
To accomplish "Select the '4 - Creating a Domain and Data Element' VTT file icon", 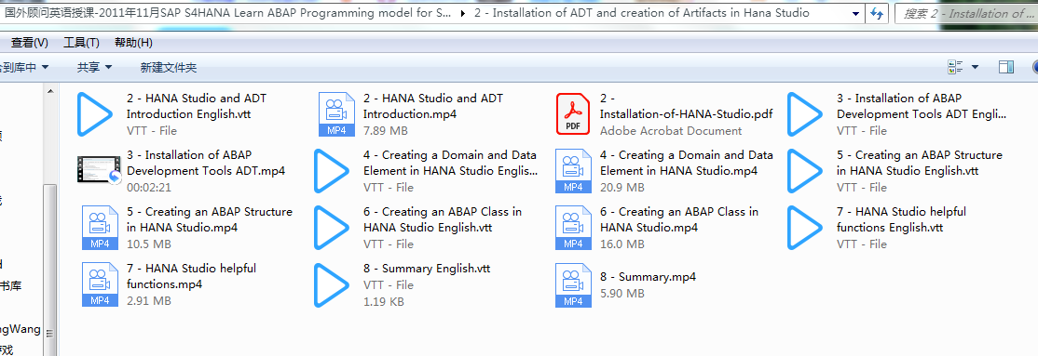I will [331, 171].
